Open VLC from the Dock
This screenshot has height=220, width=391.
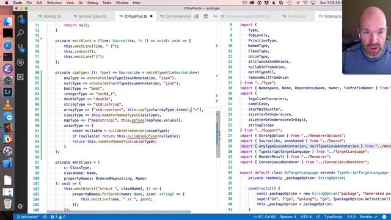pyautogui.click(x=7, y=105)
